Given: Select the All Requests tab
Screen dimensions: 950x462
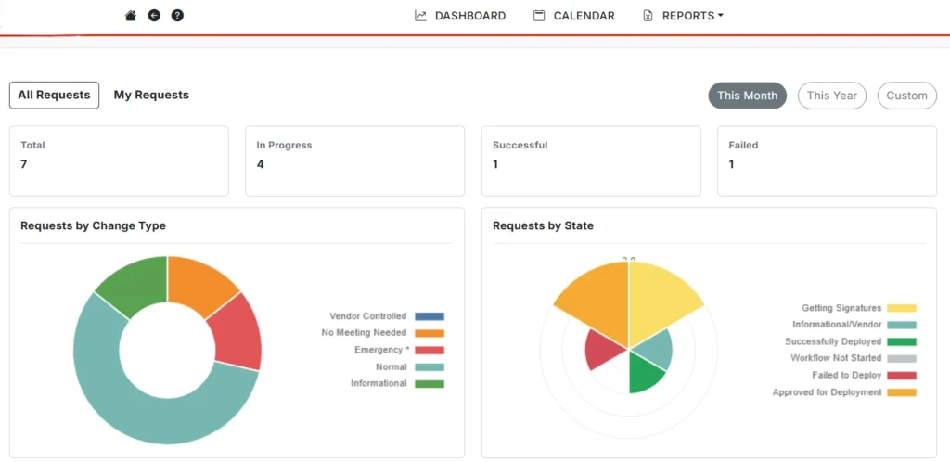Looking at the screenshot, I should [54, 95].
